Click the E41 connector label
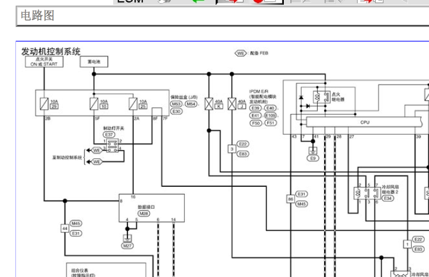 coord(255,116)
